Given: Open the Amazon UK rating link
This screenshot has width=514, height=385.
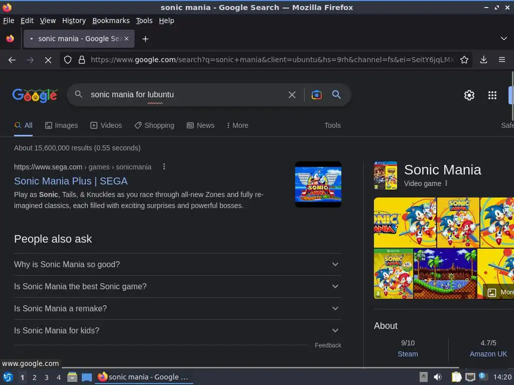Looking at the screenshot, I should tap(488, 354).
